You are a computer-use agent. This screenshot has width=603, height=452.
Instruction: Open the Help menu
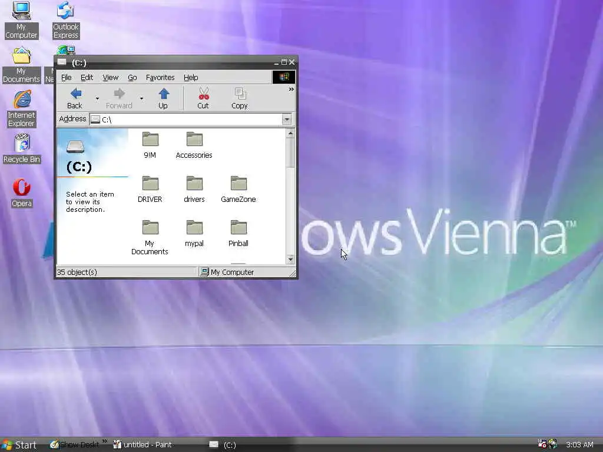tap(191, 77)
